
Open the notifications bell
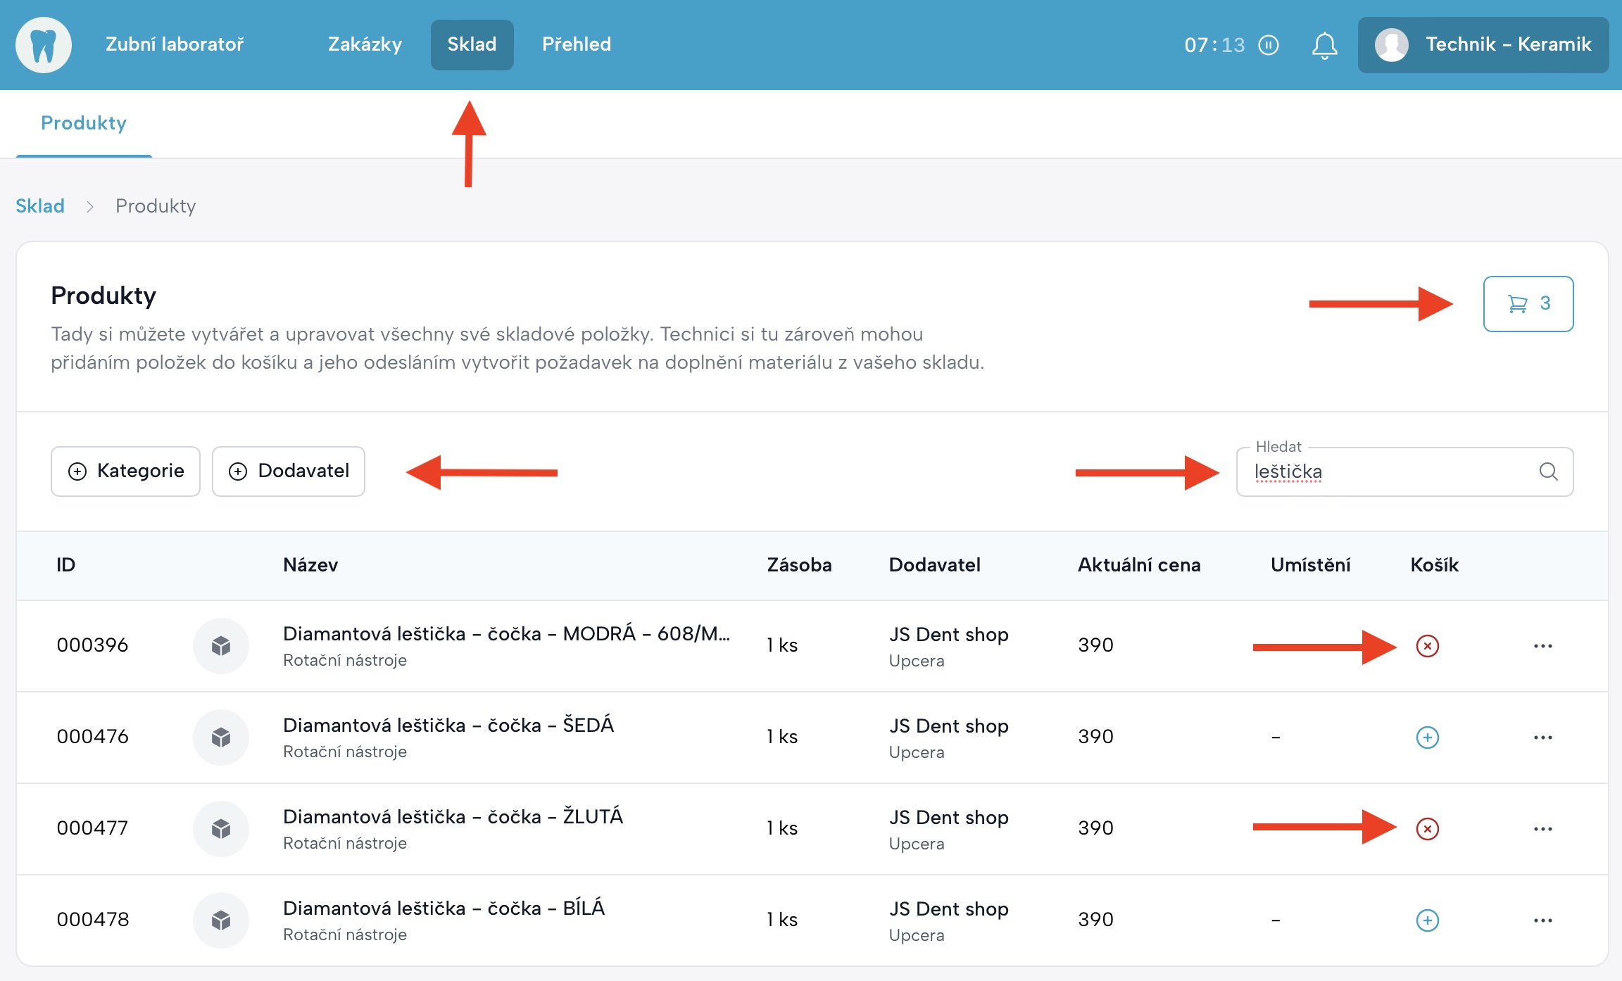1324,45
